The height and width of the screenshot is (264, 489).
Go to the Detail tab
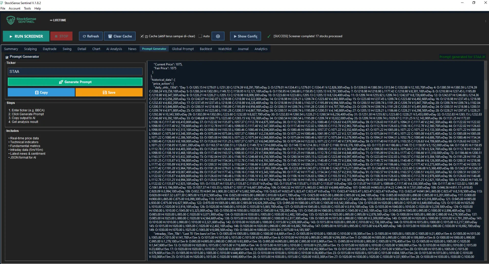click(82, 49)
